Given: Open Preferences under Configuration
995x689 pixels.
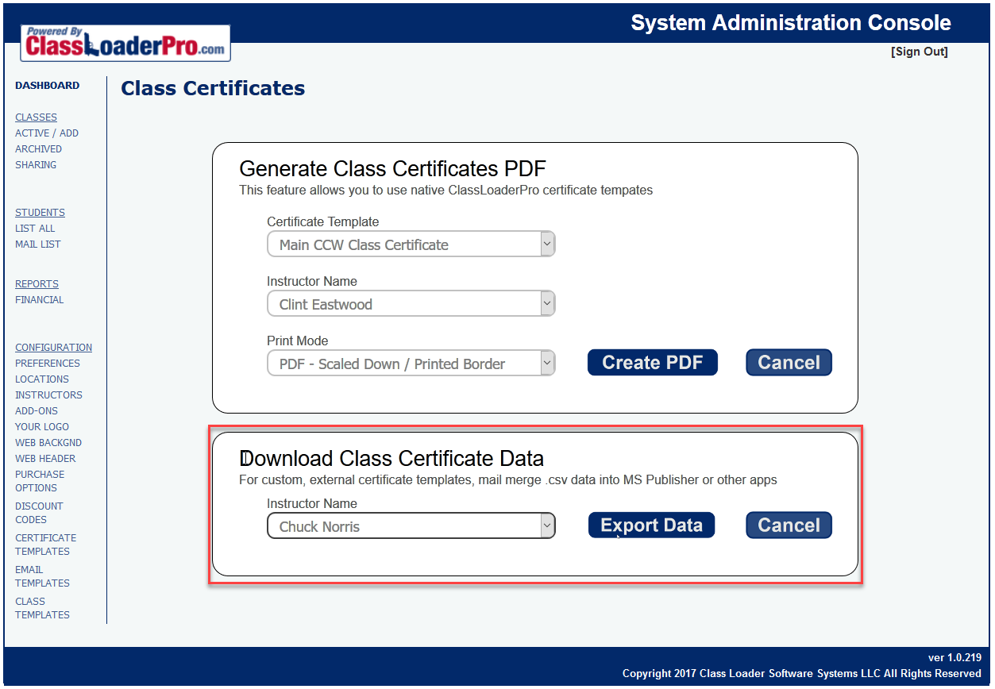Looking at the screenshot, I should [x=48, y=364].
